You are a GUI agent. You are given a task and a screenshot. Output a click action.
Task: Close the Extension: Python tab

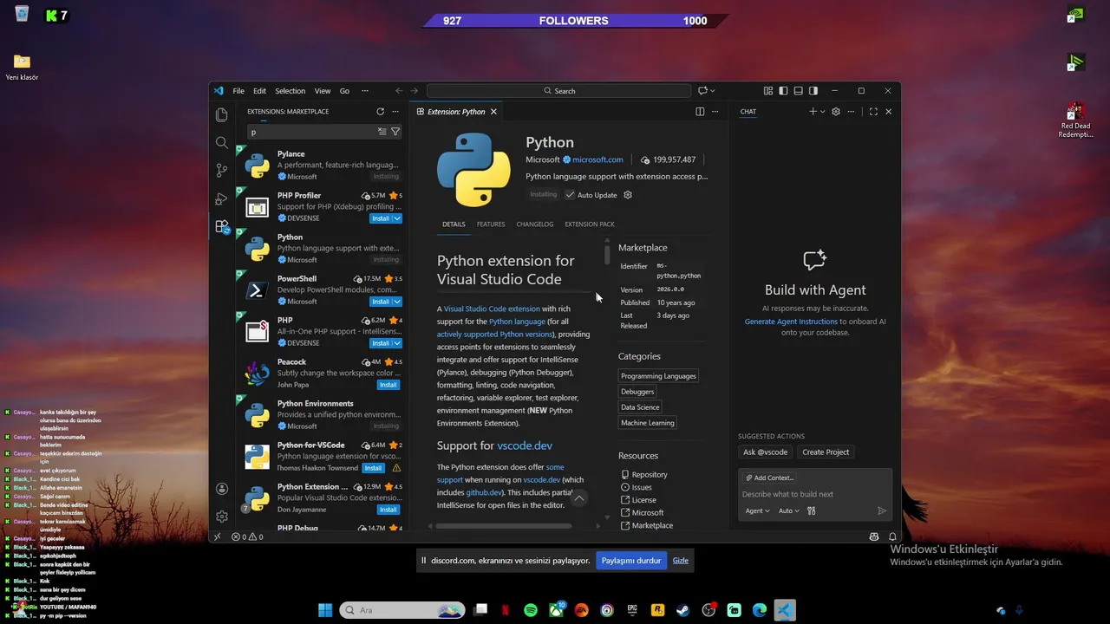coord(493,112)
